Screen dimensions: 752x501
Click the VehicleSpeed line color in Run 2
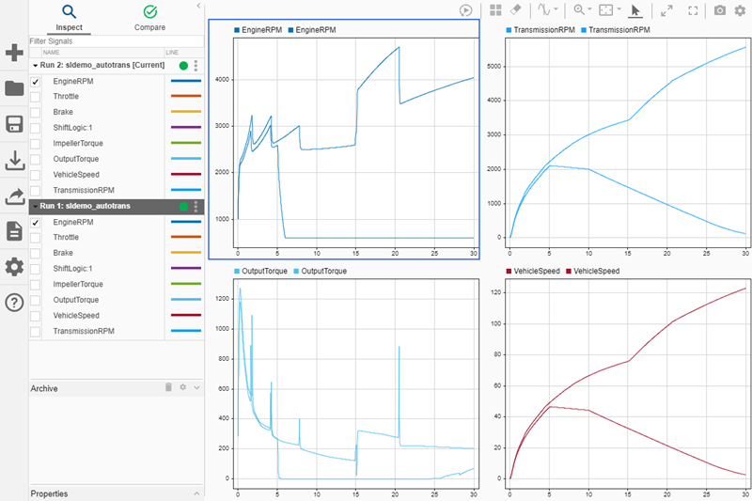click(184, 174)
